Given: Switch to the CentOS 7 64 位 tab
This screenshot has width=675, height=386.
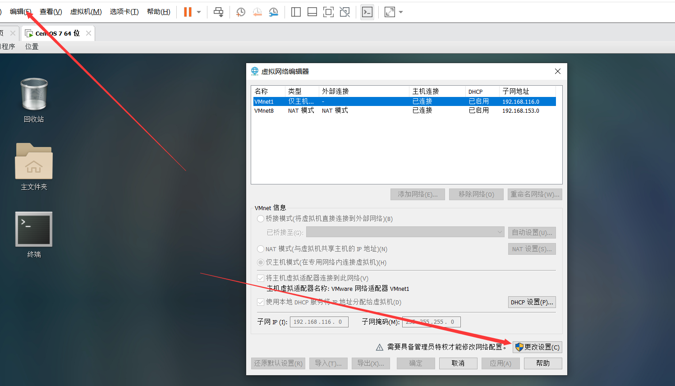Looking at the screenshot, I should pos(57,33).
